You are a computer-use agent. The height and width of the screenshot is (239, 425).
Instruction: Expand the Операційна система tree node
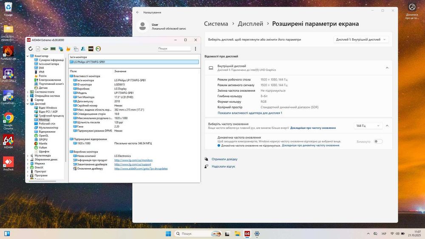pos(28,96)
